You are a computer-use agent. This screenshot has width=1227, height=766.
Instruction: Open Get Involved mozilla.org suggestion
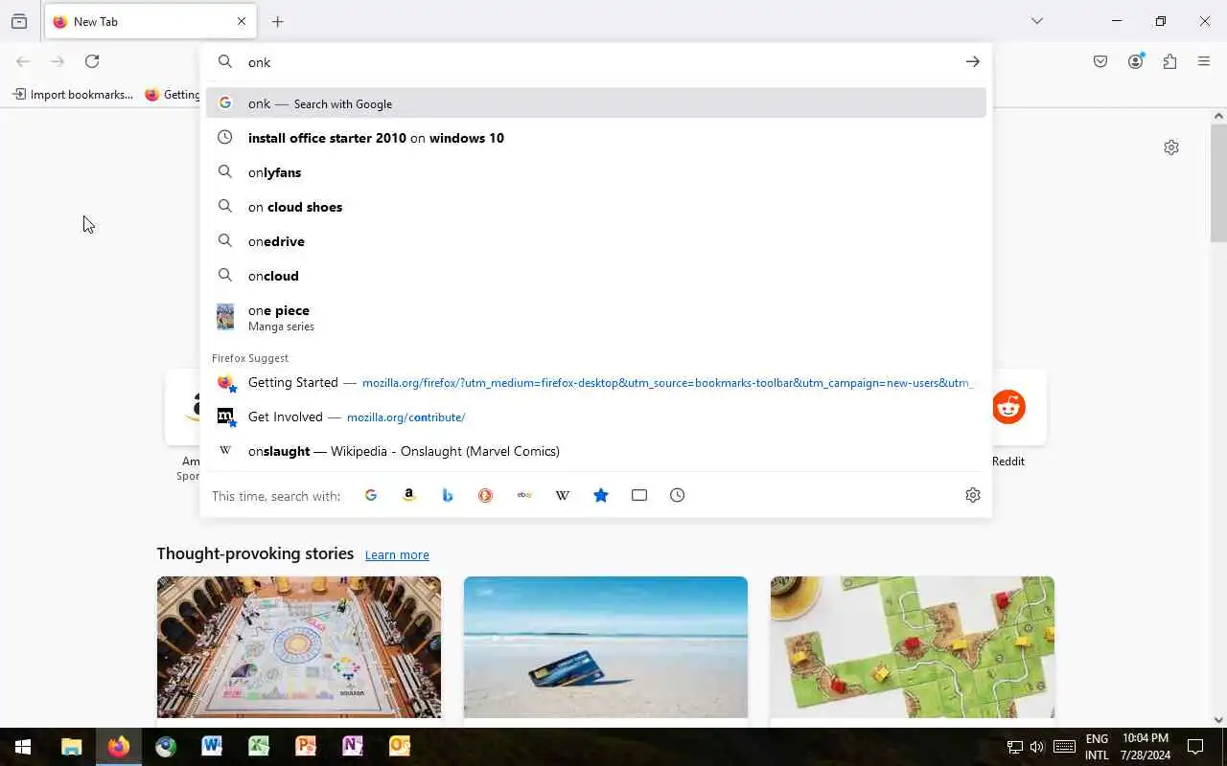[x=596, y=417]
